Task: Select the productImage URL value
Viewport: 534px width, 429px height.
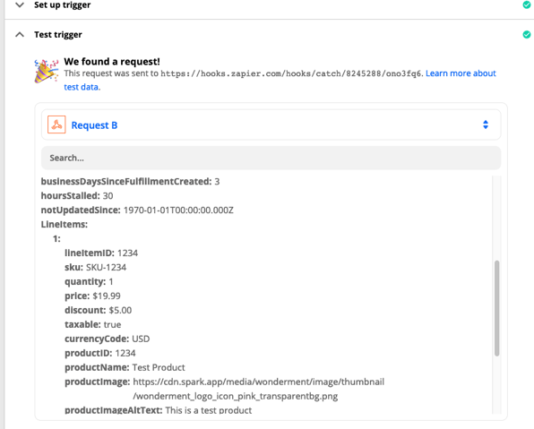Action: coord(258,389)
